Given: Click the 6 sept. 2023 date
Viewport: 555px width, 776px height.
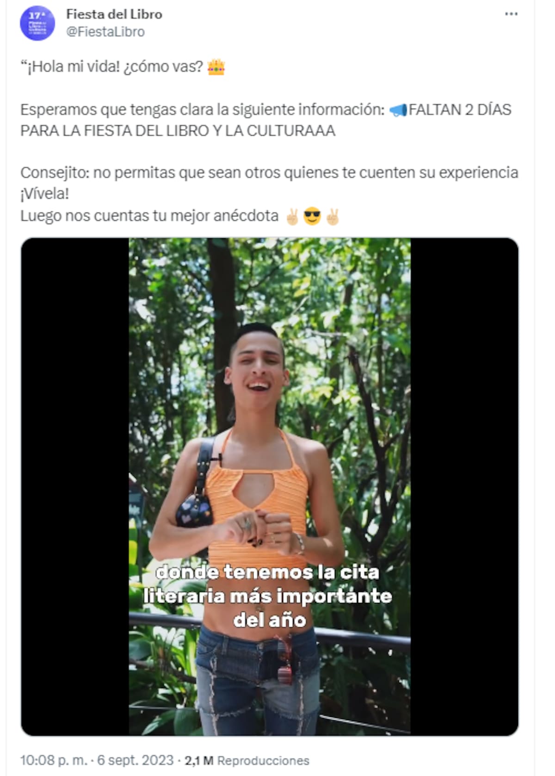Looking at the screenshot, I should click(x=135, y=760).
